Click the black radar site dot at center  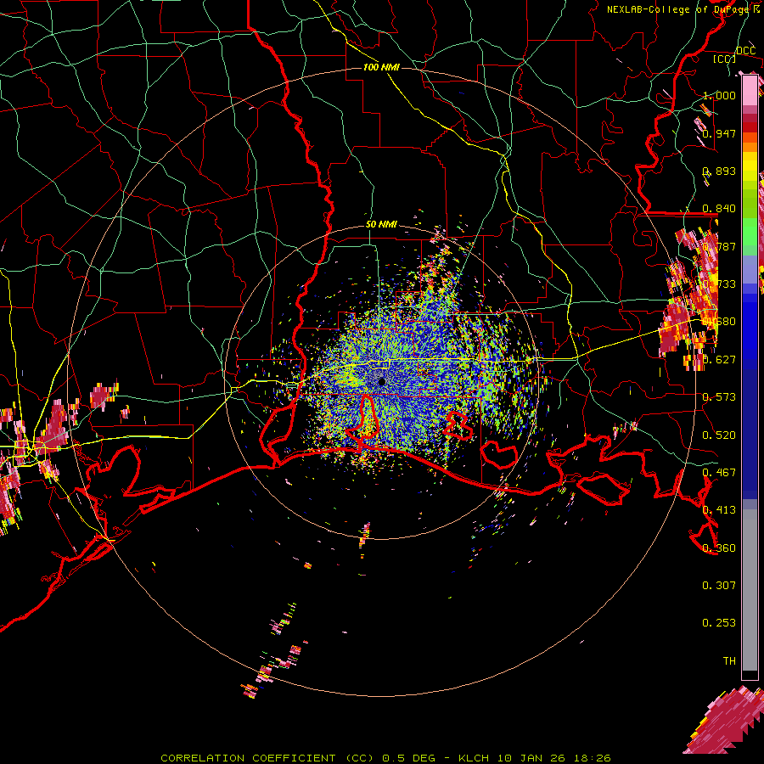click(x=382, y=381)
